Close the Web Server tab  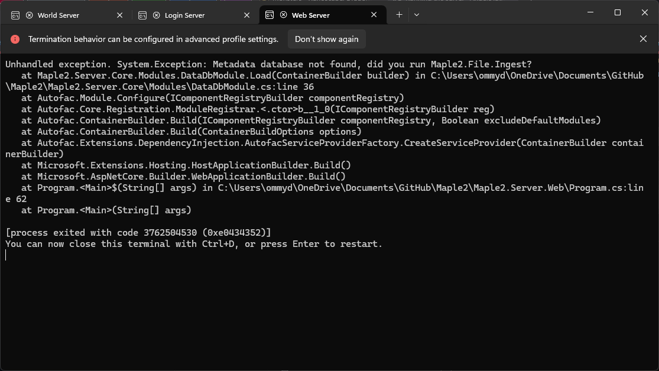coord(374,15)
